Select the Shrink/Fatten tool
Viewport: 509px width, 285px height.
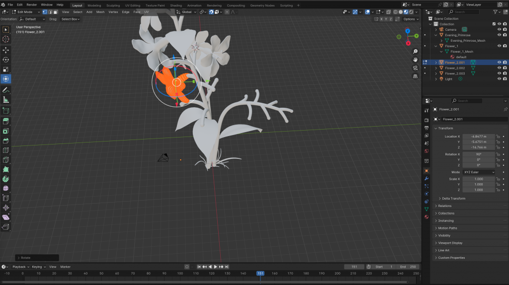[6, 208]
